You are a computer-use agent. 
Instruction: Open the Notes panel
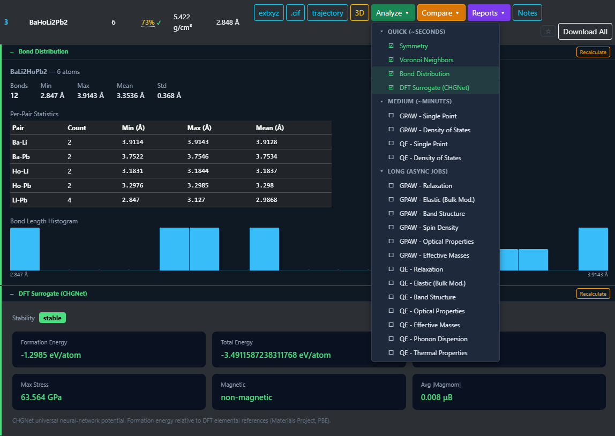528,13
